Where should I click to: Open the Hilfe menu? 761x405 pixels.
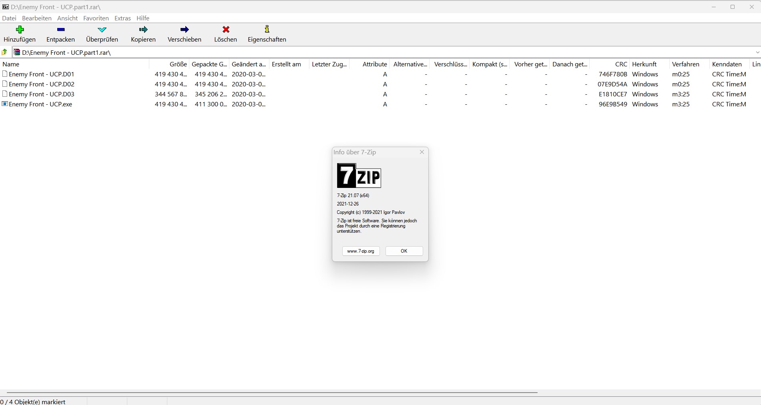143,18
